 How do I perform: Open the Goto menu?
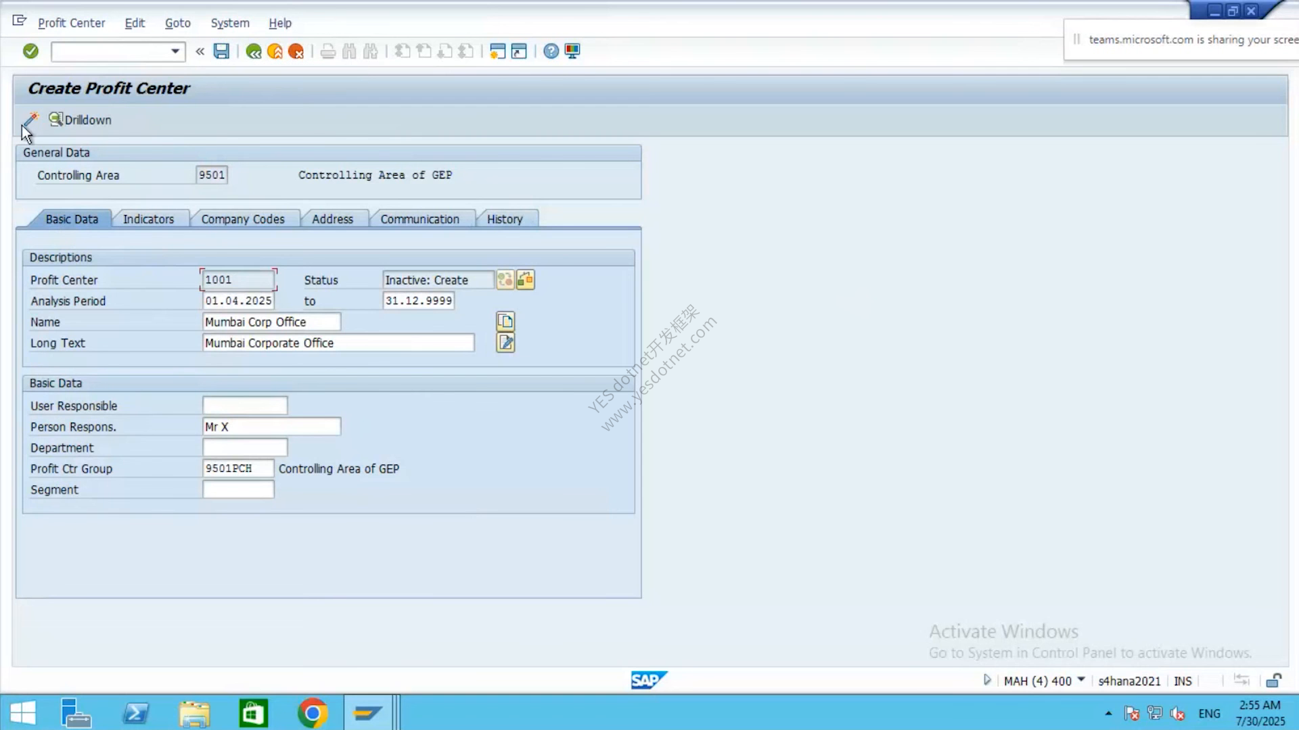(x=178, y=23)
